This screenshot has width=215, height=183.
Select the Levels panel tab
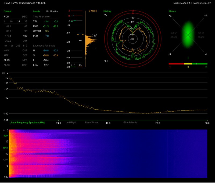[x=37, y=12]
